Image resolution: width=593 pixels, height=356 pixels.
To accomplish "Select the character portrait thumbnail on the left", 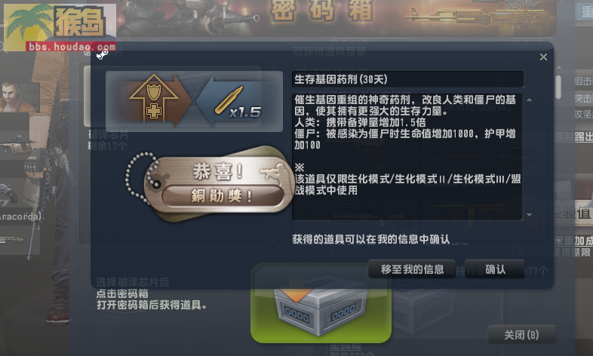I will point(20,97).
